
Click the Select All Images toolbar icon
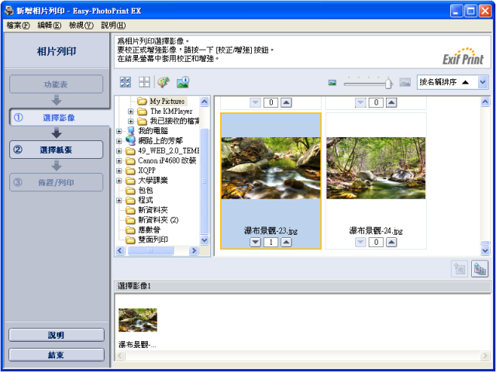click(126, 82)
